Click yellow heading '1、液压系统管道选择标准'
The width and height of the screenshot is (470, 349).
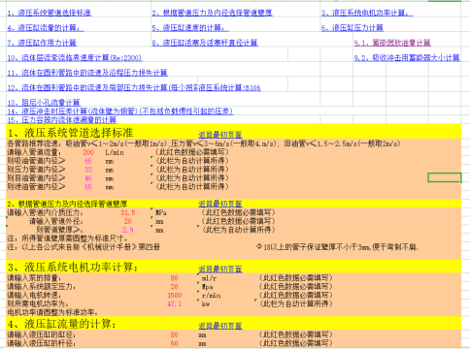click(x=71, y=133)
